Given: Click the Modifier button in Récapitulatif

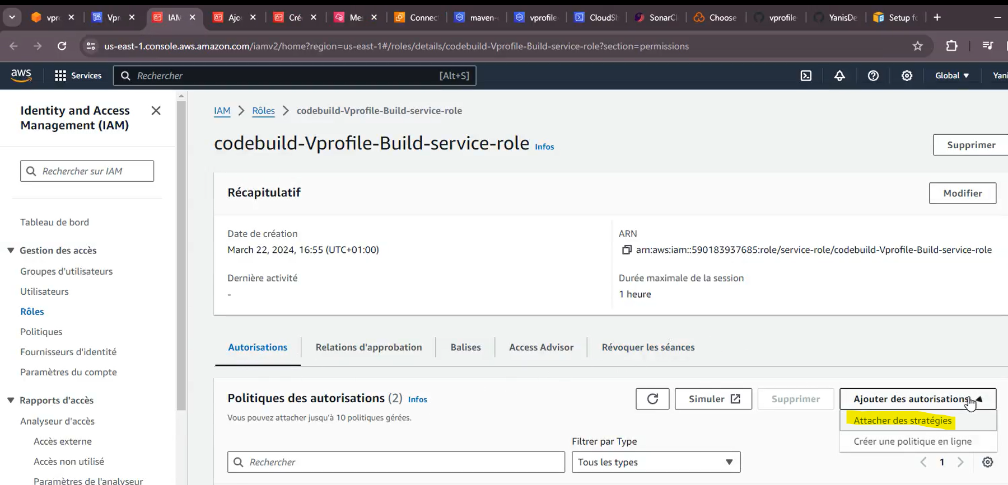Looking at the screenshot, I should click(x=962, y=193).
